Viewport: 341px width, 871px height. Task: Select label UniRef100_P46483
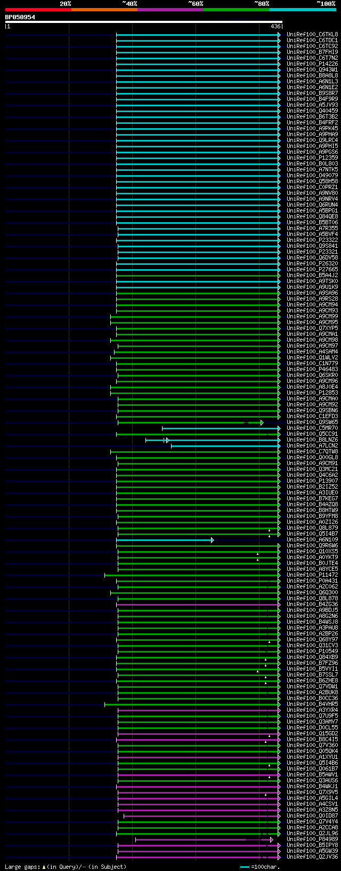click(x=312, y=370)
